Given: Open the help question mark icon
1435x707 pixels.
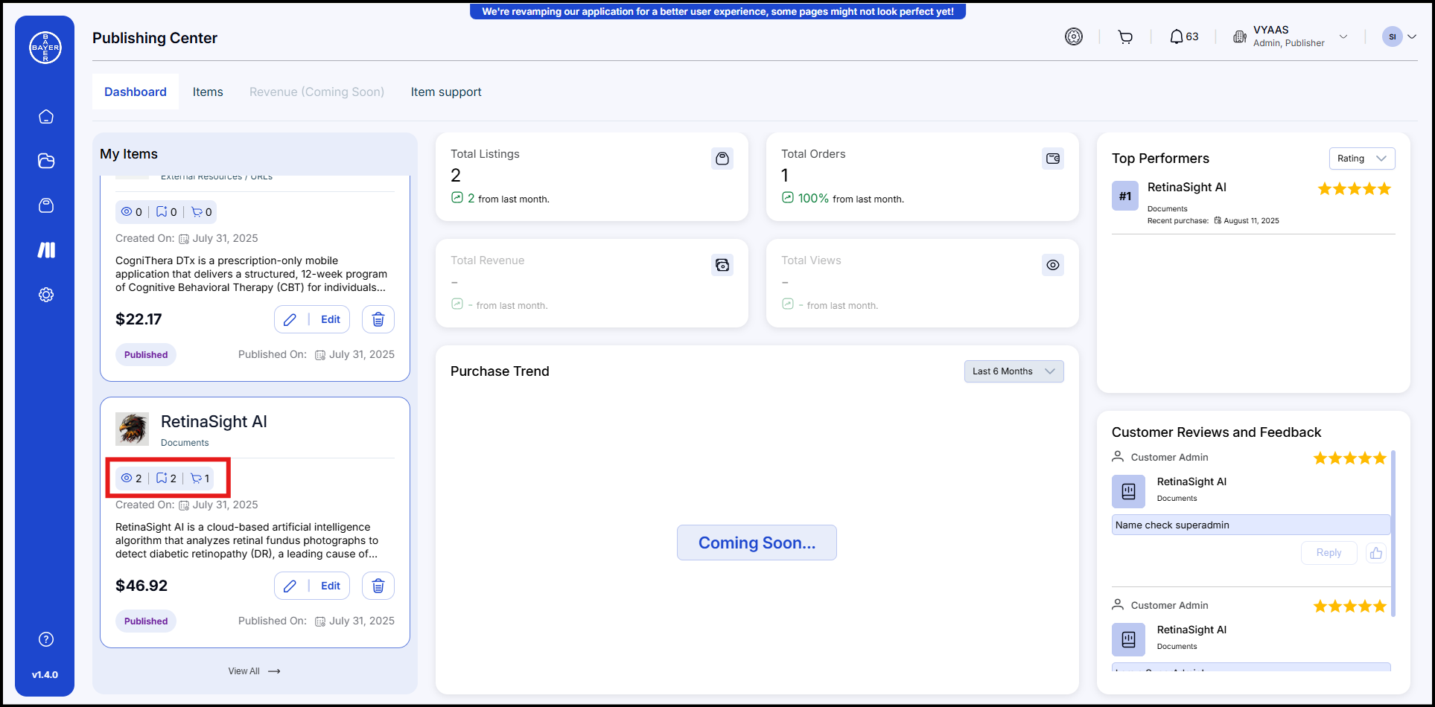Looking at the screenshot, I should tap(46, 639).
